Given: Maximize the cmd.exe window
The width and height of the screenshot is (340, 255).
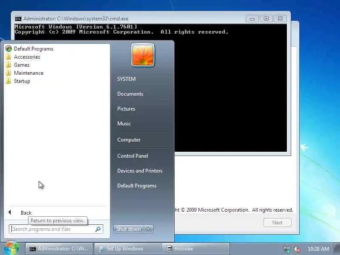Looking at the screenshot, I should pos(266,18).
